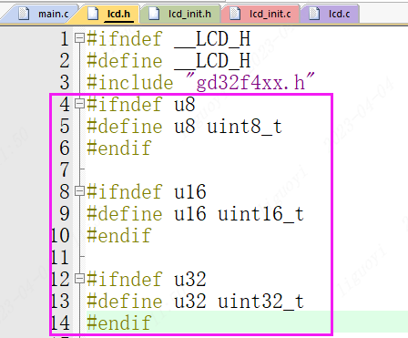Collapse the fold at line 12 #ifndef u32
Viewport: 408px width, 338px height.
(x=79, y=279)
